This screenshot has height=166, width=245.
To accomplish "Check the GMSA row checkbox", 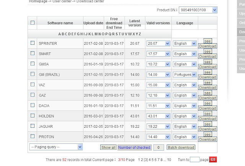I will (33, 63).
